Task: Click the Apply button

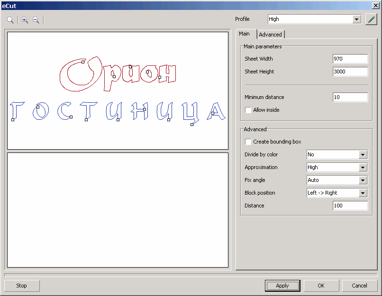Action: click(x=282, y=286)
